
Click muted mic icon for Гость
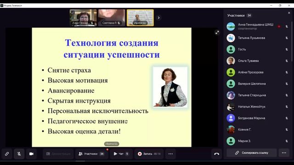pyautogui.click(x=287, y=49)
